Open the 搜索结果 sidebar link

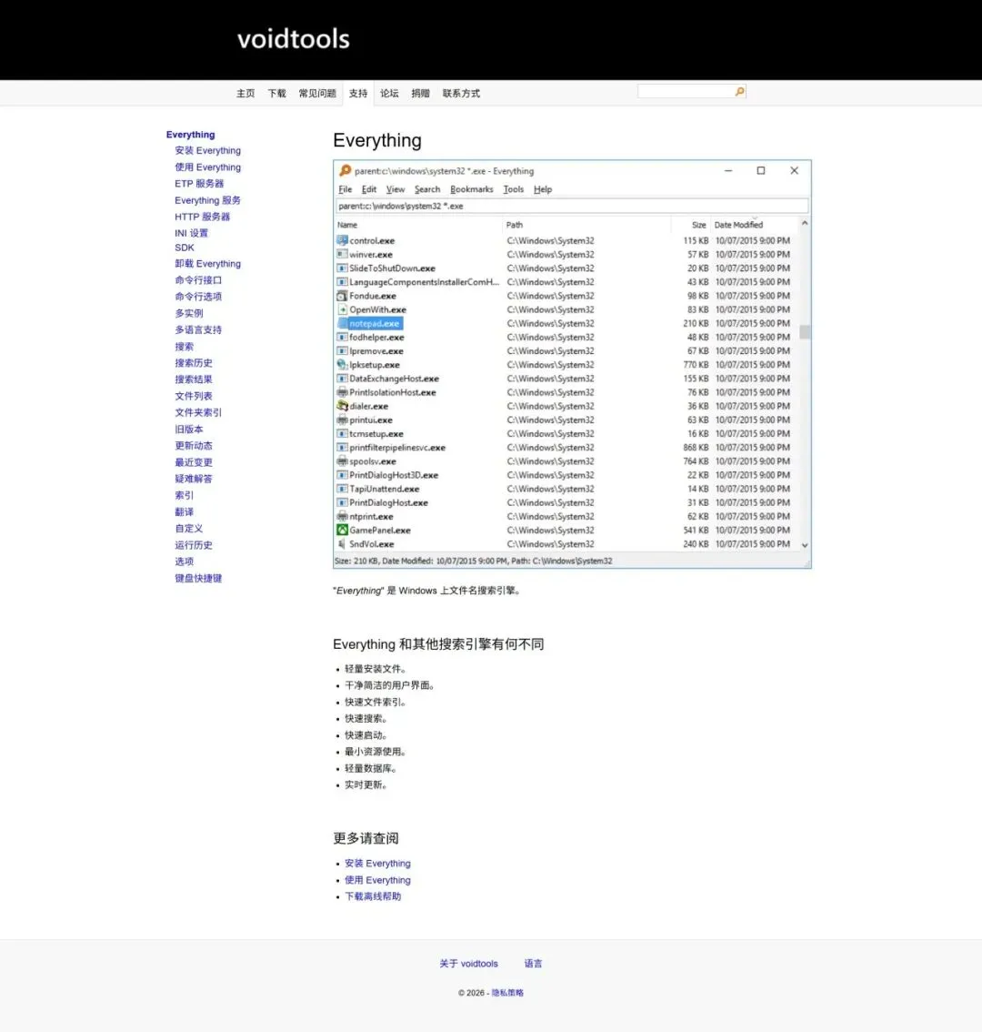pyautogui.click(x=194, y=379)
